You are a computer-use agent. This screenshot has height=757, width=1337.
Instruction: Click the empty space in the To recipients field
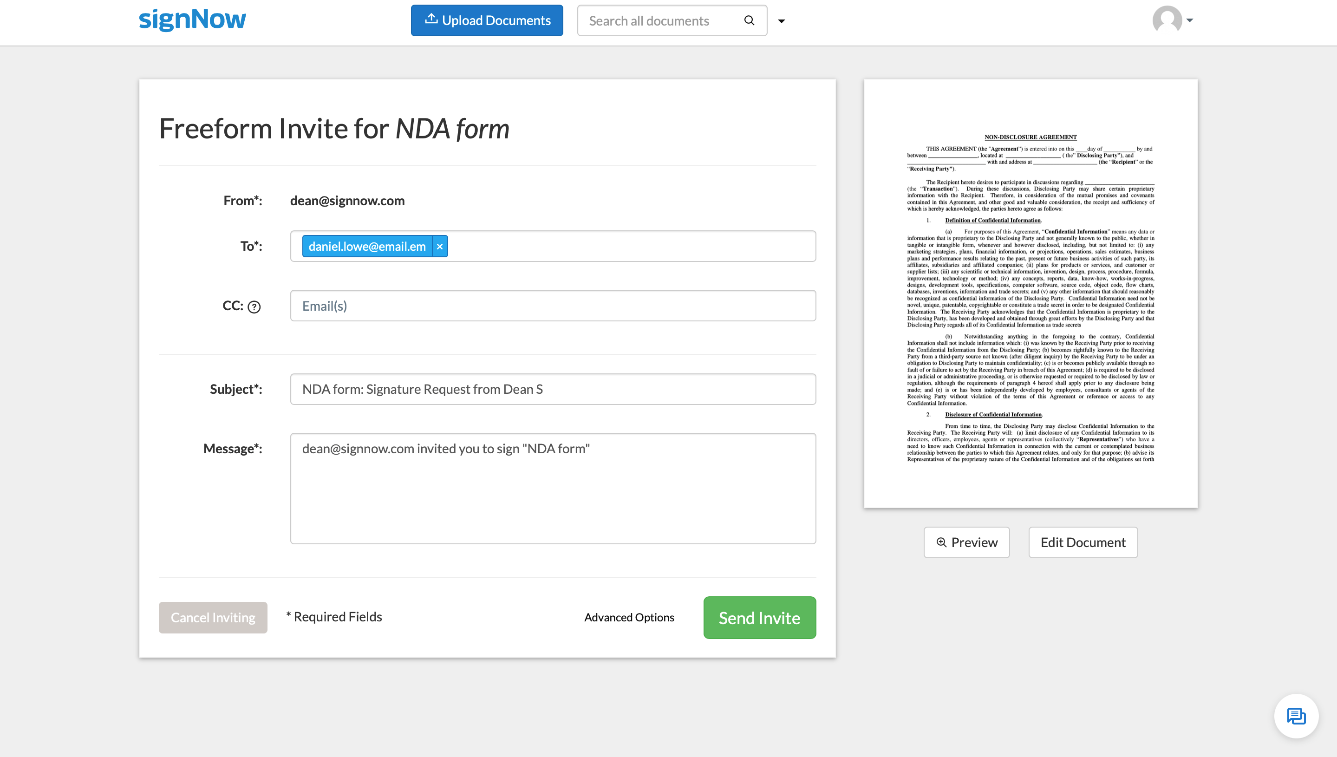[629, 247]
